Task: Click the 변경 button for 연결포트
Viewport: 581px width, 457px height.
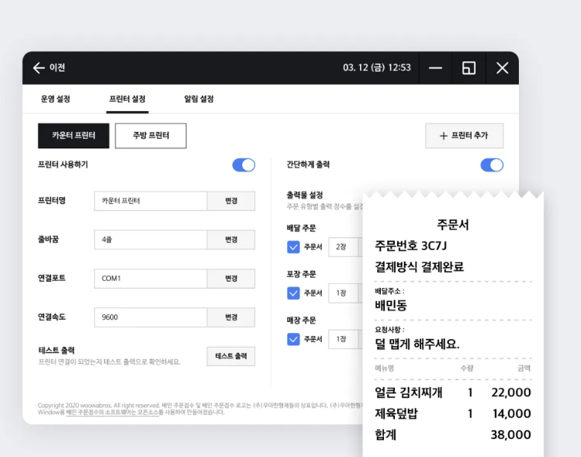Action: (x=231, y=279)
